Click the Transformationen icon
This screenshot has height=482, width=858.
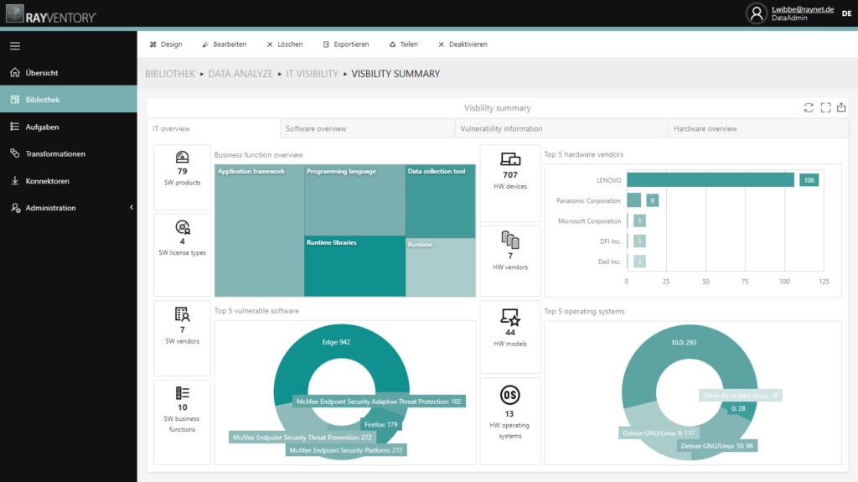click(15, 153)
